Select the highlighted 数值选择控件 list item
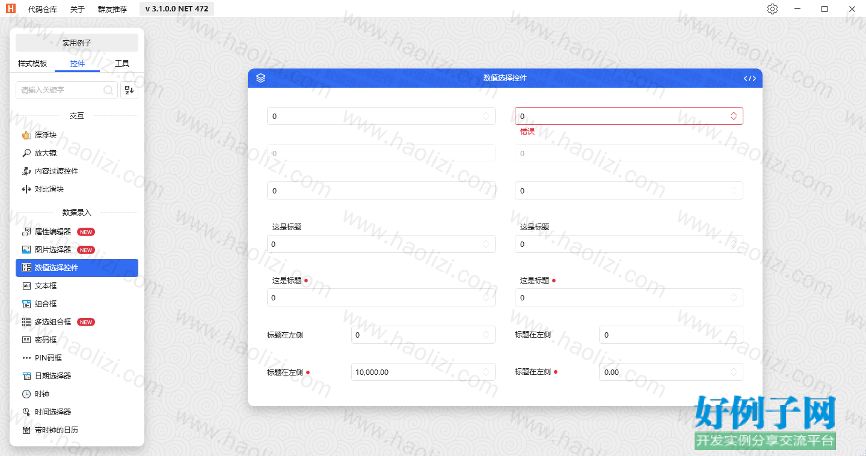 (77, 268)
